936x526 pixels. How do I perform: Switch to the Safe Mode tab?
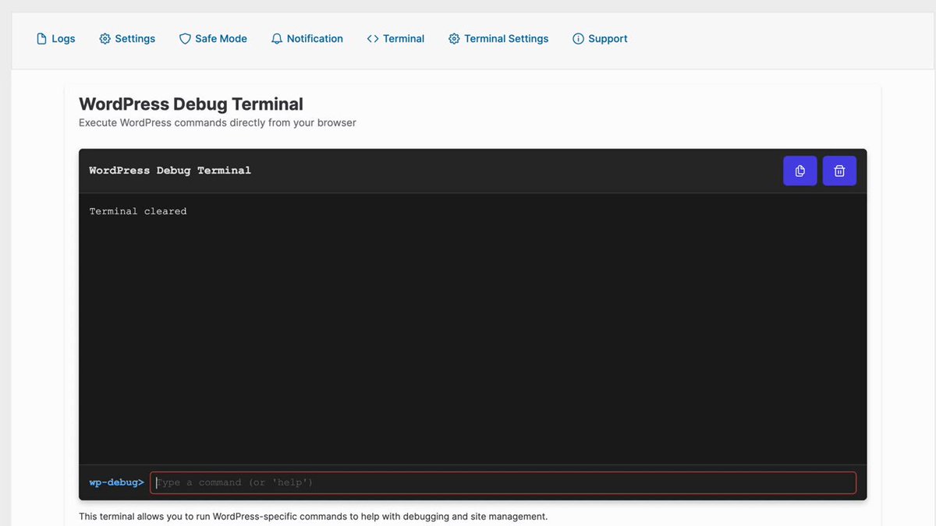tap(213, 39)
